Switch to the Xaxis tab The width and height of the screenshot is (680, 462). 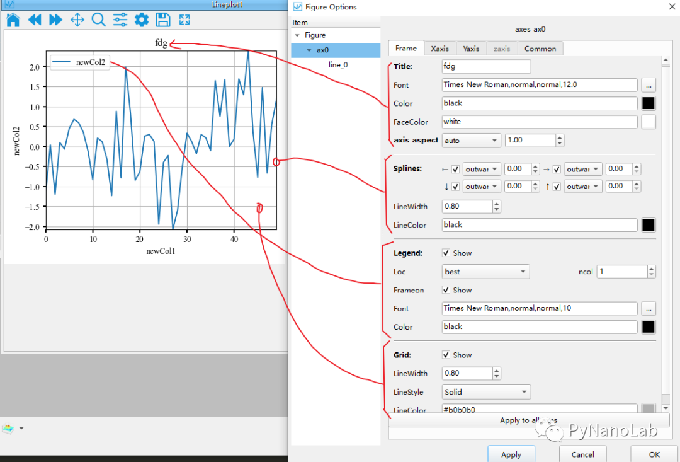pyautogui.click(x=439, y=49)
